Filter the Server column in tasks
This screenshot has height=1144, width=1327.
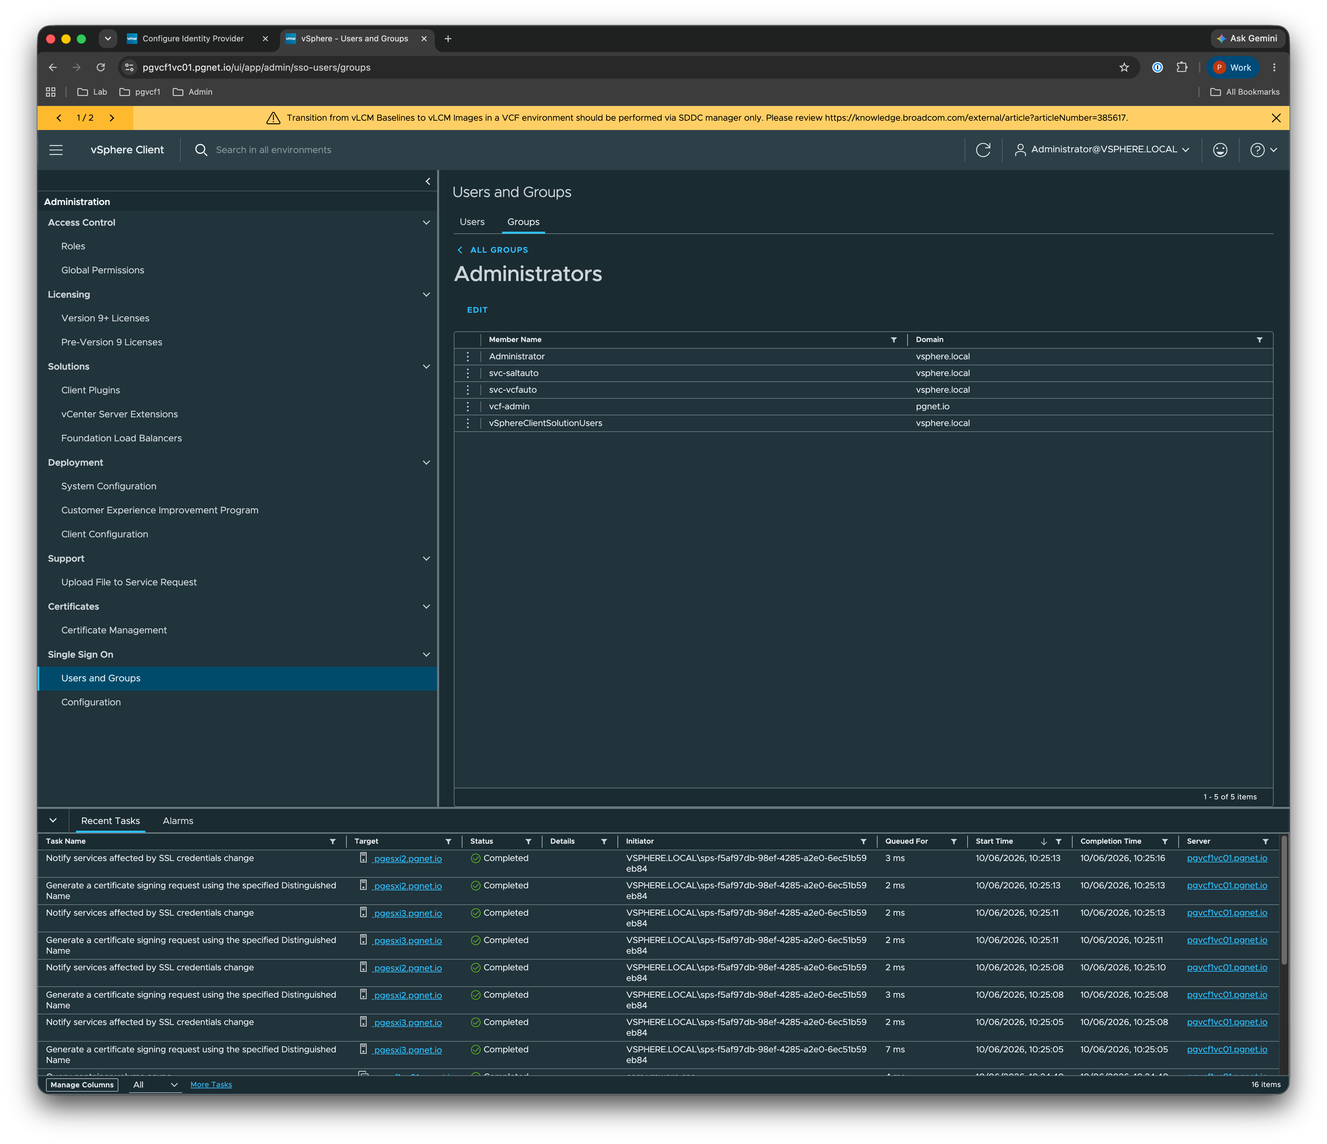pyautogui.click(x=1266, y=842)
